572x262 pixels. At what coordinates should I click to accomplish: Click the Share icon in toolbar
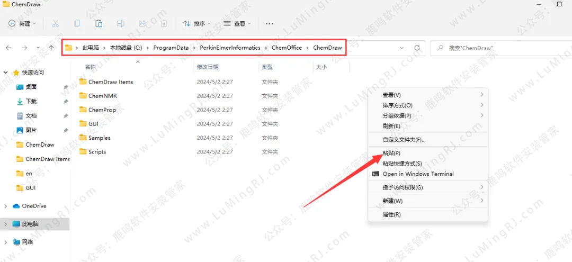pos(142,24)
